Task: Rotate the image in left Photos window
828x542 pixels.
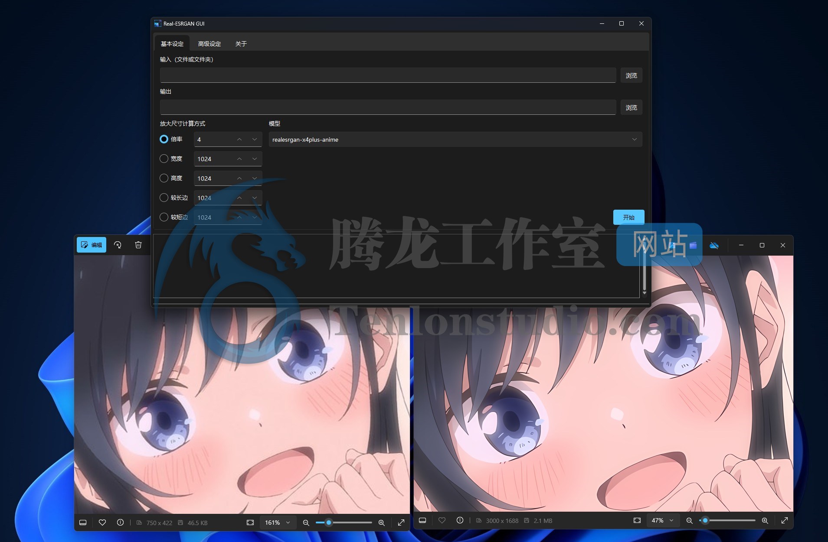Action: click(x=118, y=245)
